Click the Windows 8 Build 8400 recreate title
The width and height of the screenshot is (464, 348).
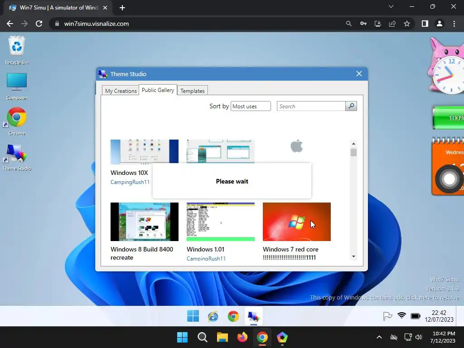pyautogui.click(x=142, y=253)
